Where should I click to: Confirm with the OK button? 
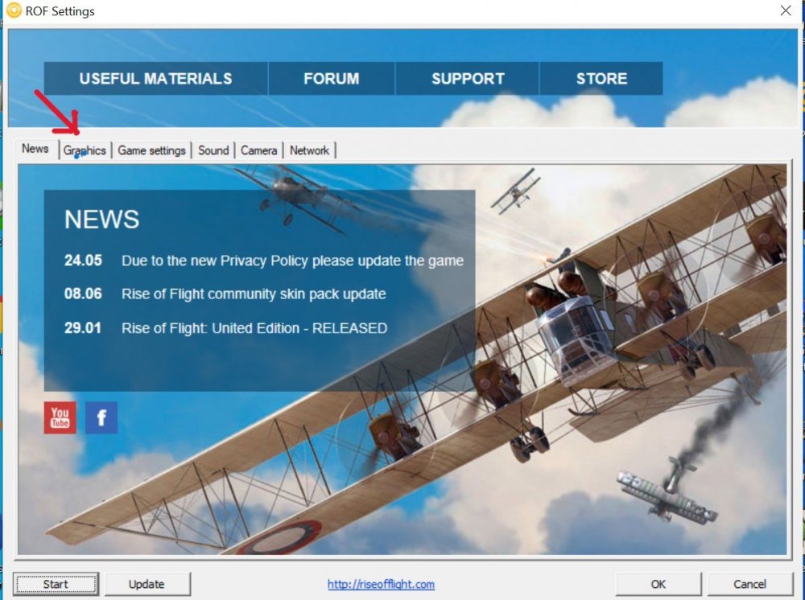(658, 584)
